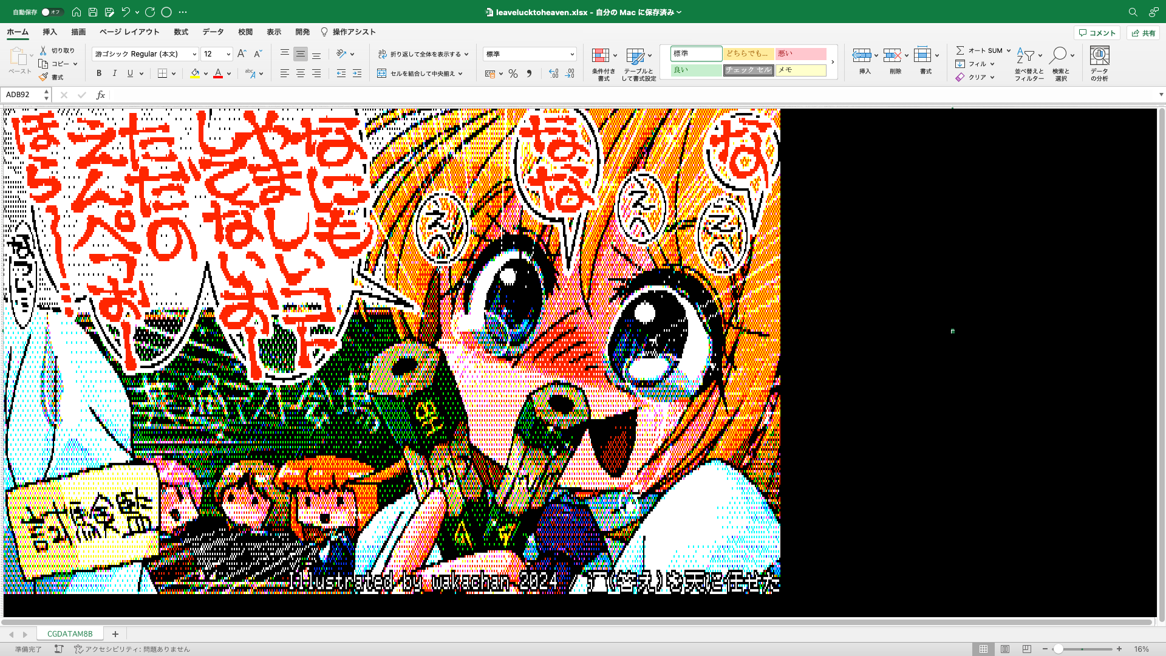This screenshot has width=1166, height=656.
Task: Toggle underline formatting U
Action: click(x=130, y=73)
